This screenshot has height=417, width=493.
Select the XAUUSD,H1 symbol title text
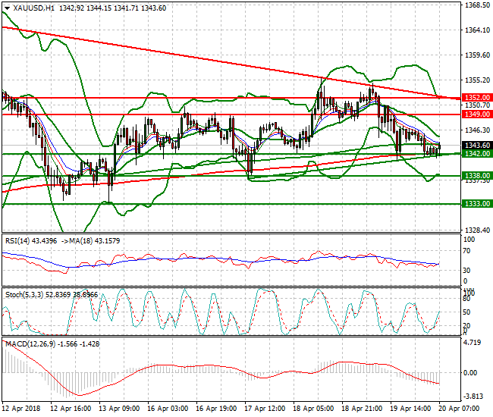click(x=34, y=8)
